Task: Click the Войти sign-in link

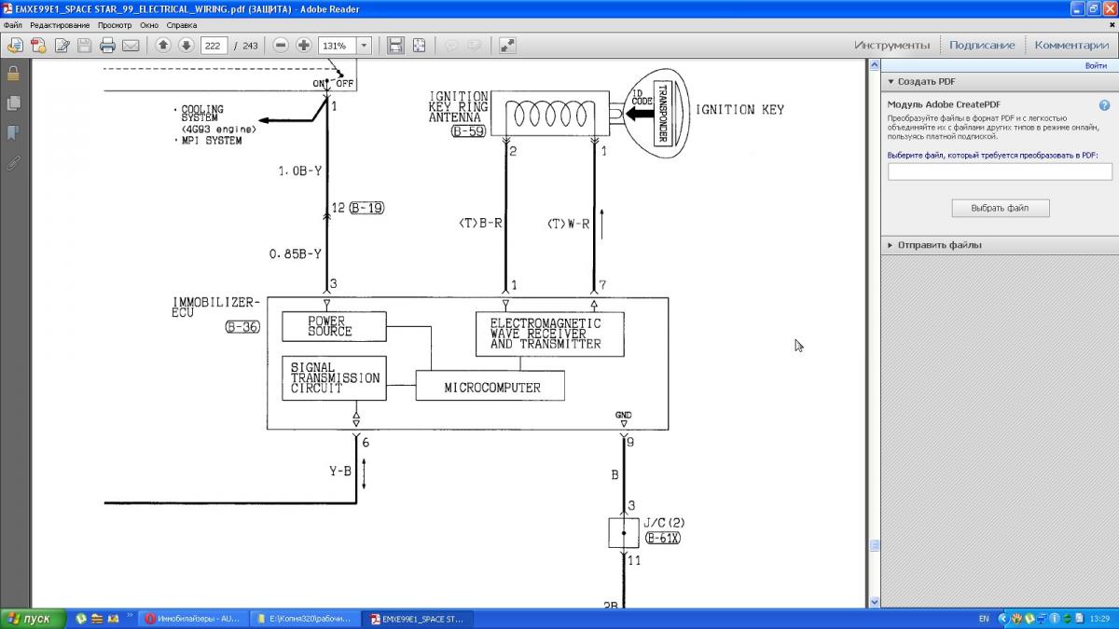Action: (x=1096, y=66)
